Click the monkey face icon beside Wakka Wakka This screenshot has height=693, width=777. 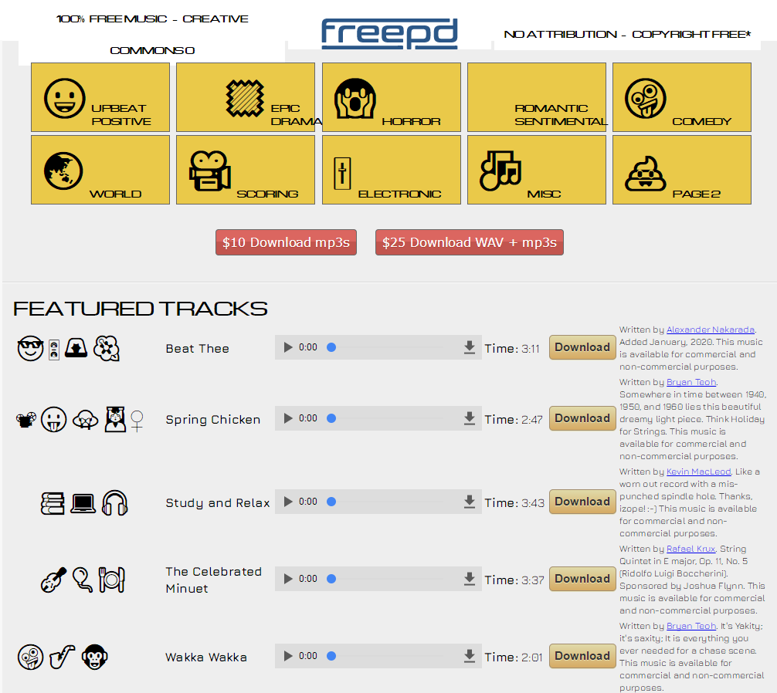[95, 657]
